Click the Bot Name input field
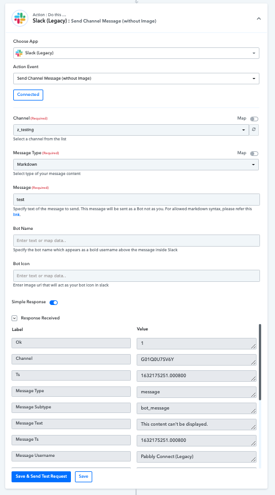This screenshot has width=275, height=495. tap(137, 240)
